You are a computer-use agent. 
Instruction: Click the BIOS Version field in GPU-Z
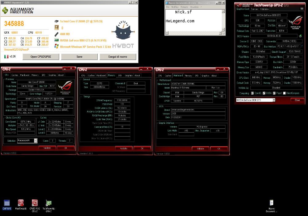coord(274,36)
